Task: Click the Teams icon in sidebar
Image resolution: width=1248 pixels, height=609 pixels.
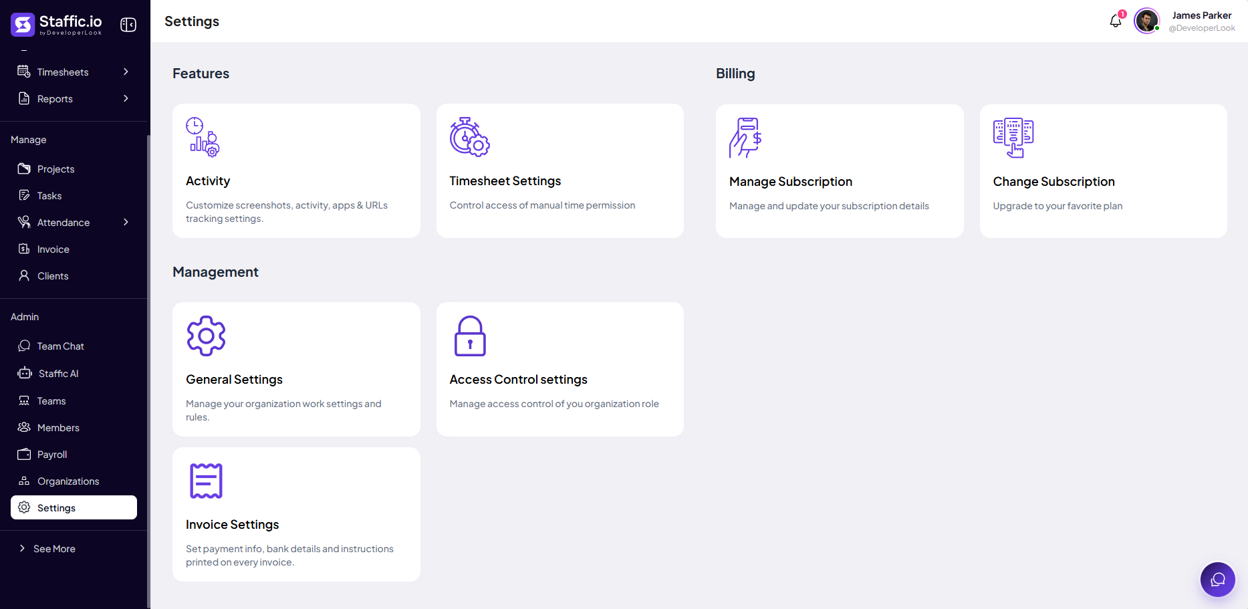Action: click(x=24, y=400)
